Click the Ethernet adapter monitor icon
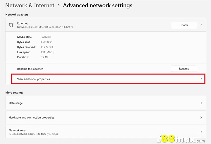The width and height of the screenshot is (211, 144). [x=11, y=25]
